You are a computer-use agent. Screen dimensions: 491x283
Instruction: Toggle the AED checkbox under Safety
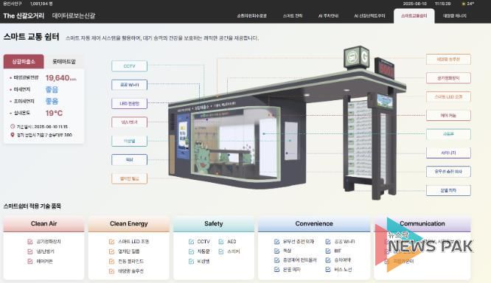[221, 242]
